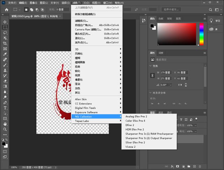The image size is (224, 170).
Task: Expand the Nik Collection submenu arrow
Action: click(120, 116)
